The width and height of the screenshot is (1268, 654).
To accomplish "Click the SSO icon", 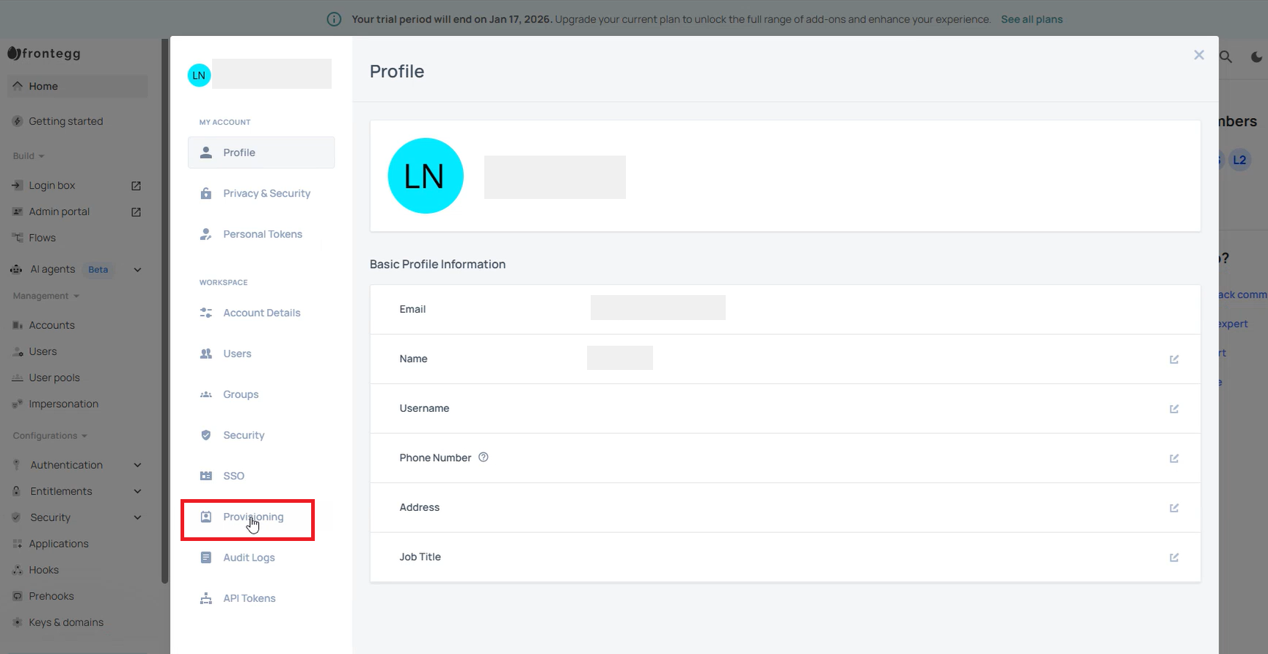I will point(206,476).
